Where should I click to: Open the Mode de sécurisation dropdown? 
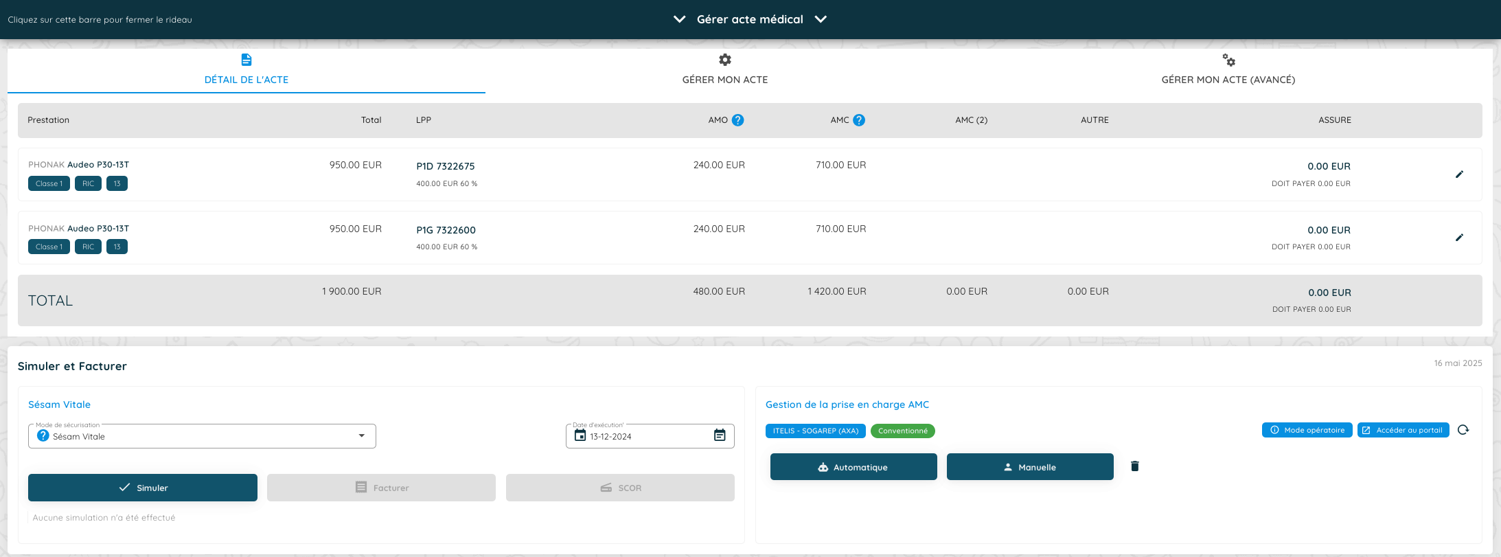point(361,436)
